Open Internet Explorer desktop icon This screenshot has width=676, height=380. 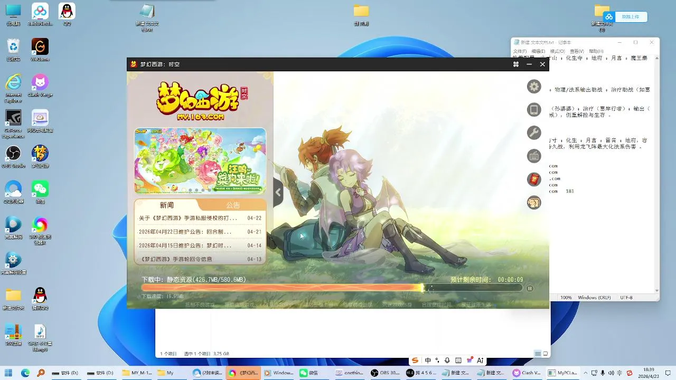13,88
